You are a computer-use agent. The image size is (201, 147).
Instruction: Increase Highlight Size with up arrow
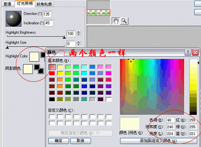pos(79,42)
